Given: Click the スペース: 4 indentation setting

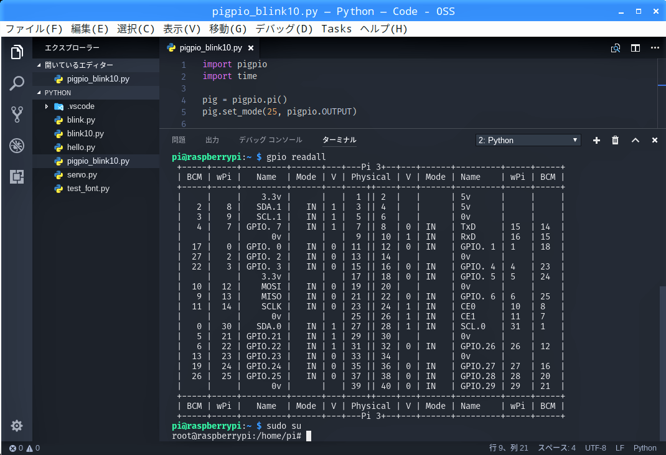Looking at the screenshot, I should click(x=557, y=448).
